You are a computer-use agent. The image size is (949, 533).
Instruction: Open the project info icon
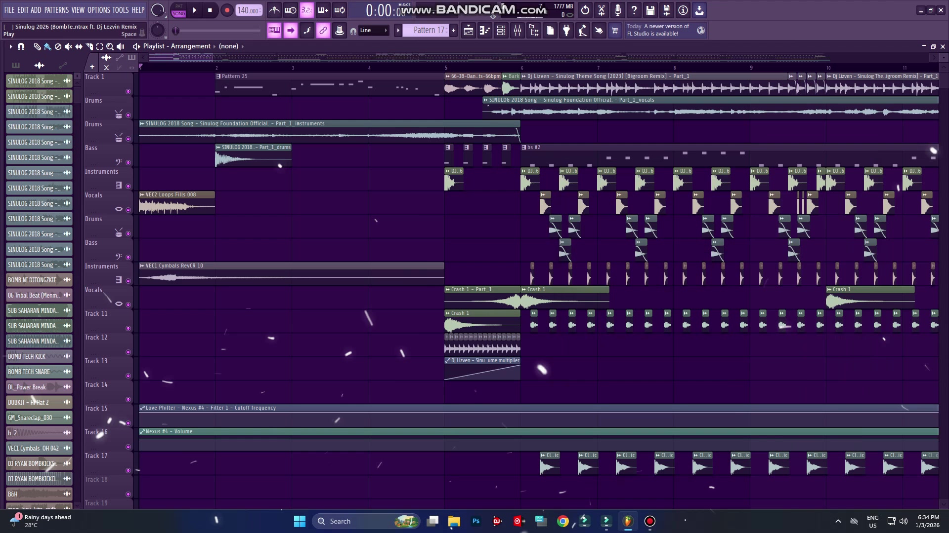pos(683,10)
